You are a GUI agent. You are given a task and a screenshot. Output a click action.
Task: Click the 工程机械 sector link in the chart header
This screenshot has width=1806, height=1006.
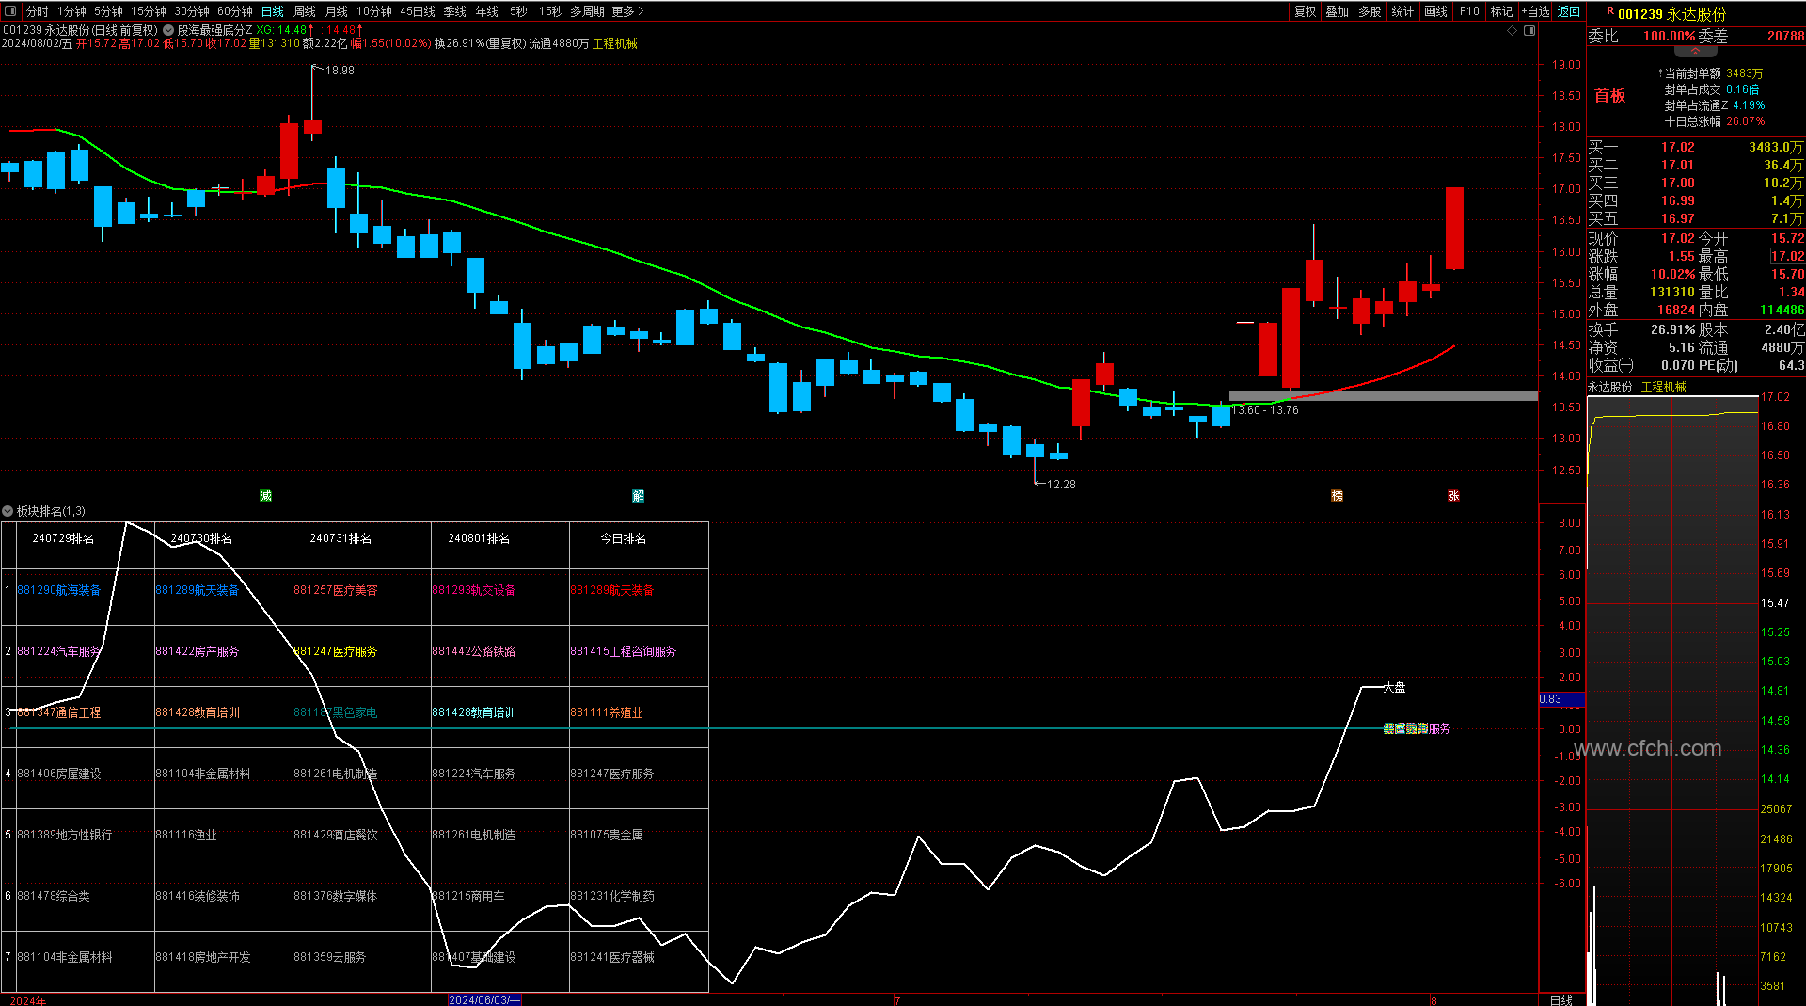point(615,43)
